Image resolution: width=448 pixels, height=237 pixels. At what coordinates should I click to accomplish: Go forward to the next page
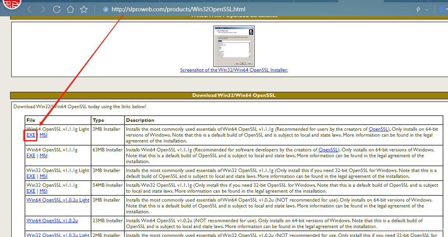click(x=43, y=9)
